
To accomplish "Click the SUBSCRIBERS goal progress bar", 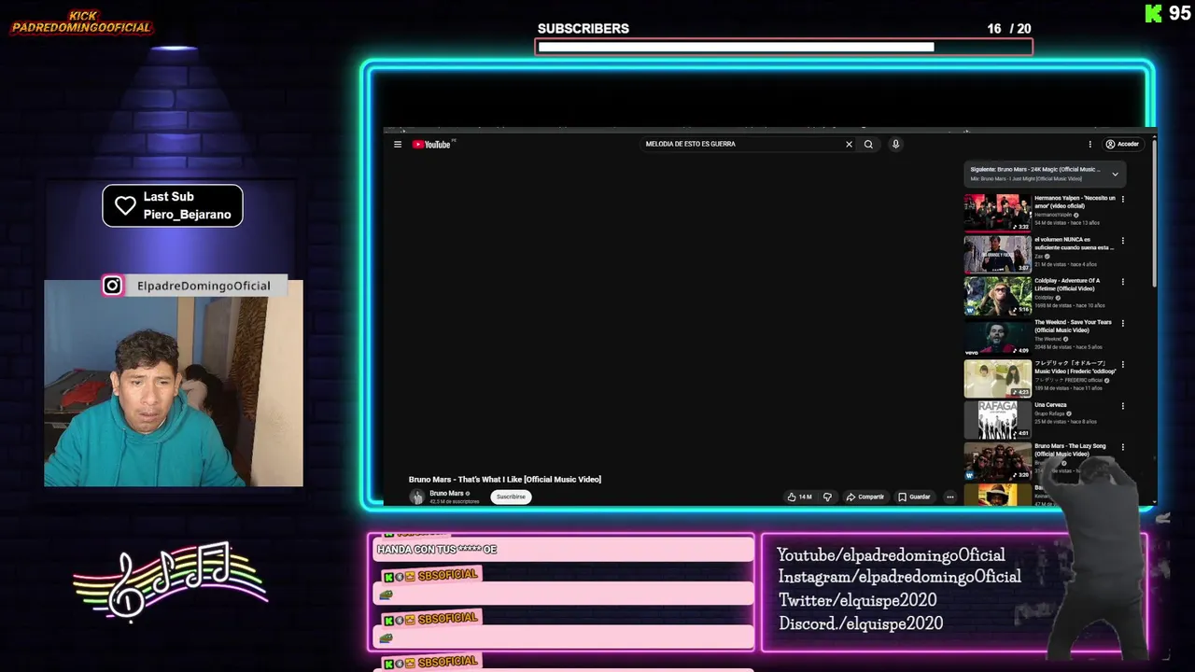I will pos(784,47).
